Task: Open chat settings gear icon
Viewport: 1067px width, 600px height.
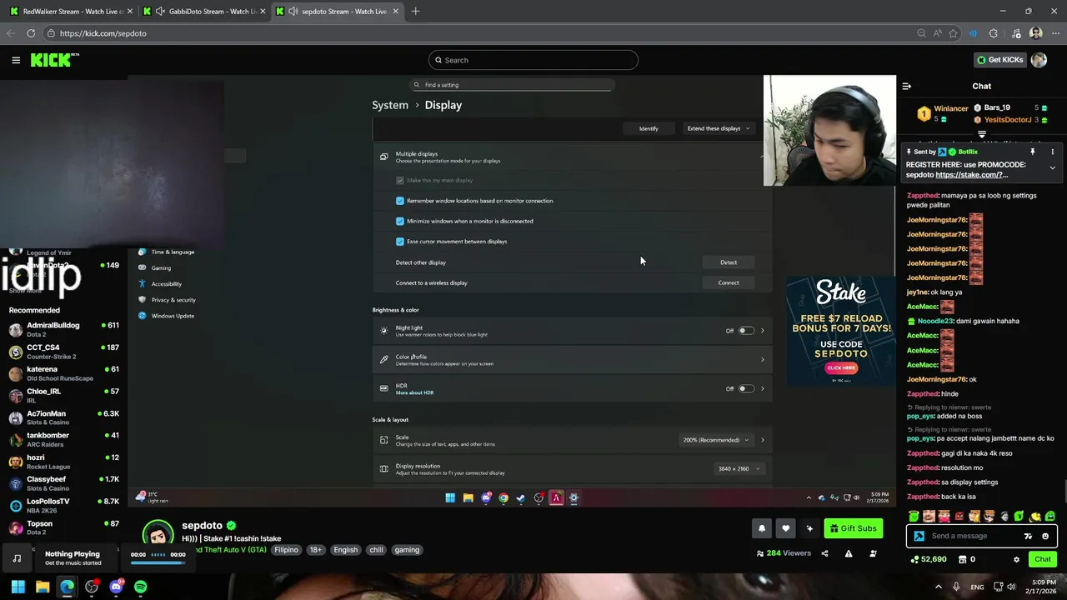Action: point(1016,559)
